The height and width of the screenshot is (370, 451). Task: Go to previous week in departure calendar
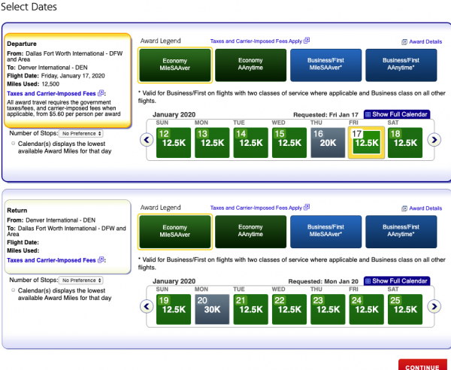tap(147, 139)
